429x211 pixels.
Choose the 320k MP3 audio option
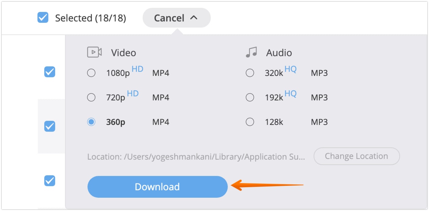(x=250, y=72)
